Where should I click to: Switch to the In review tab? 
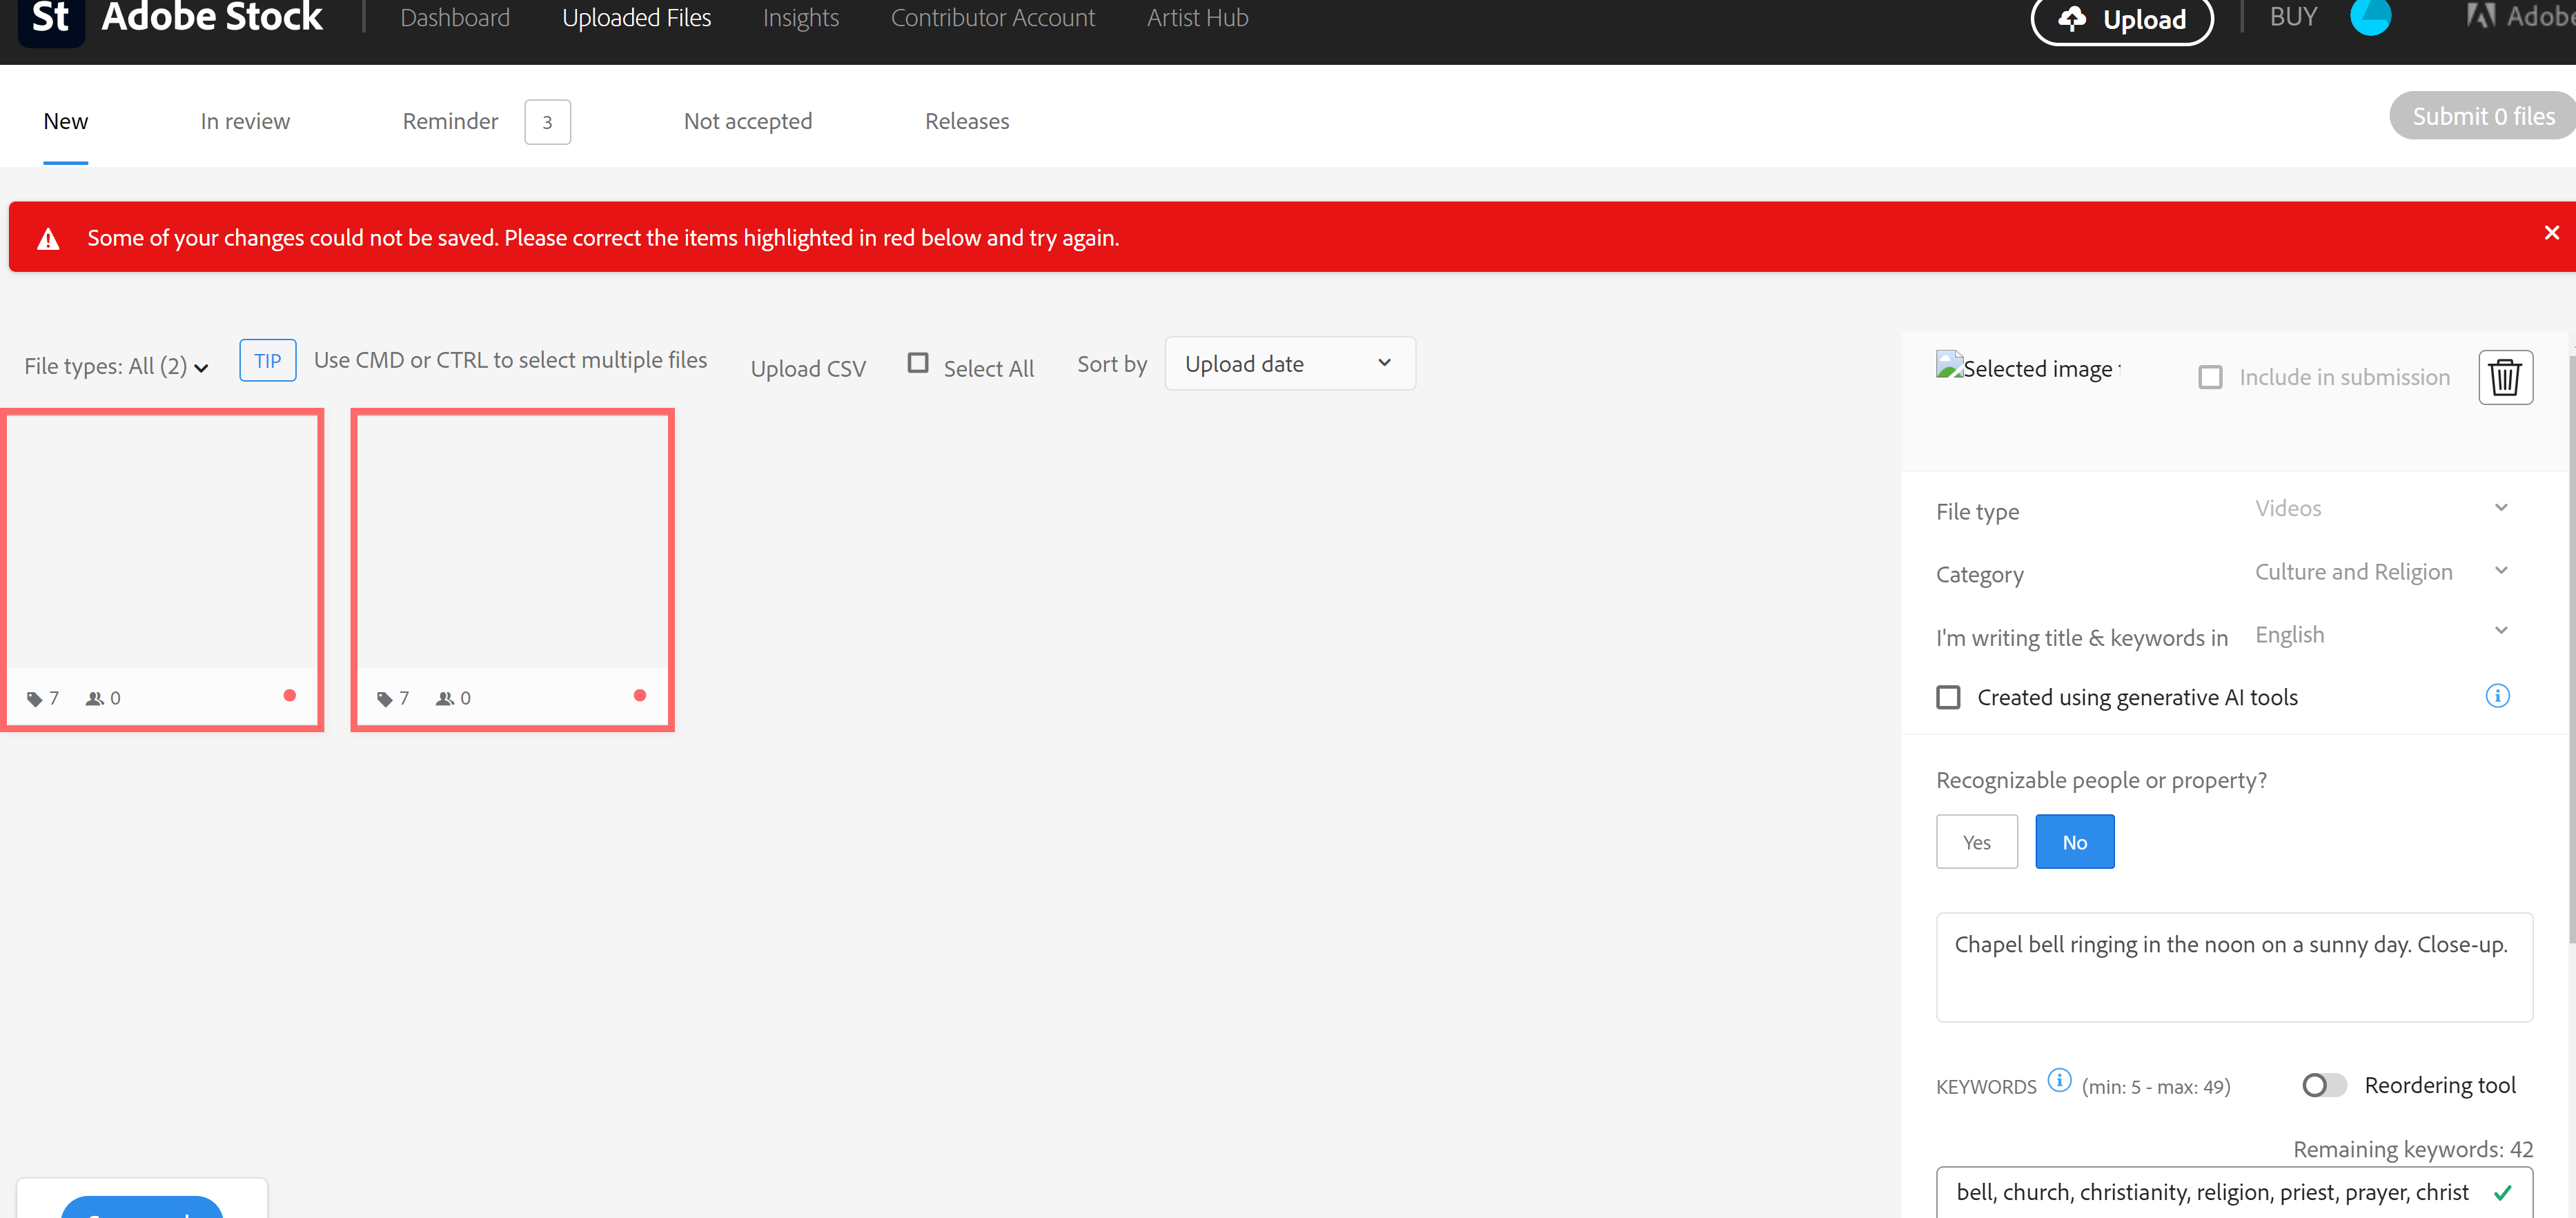tap(245, 121)
